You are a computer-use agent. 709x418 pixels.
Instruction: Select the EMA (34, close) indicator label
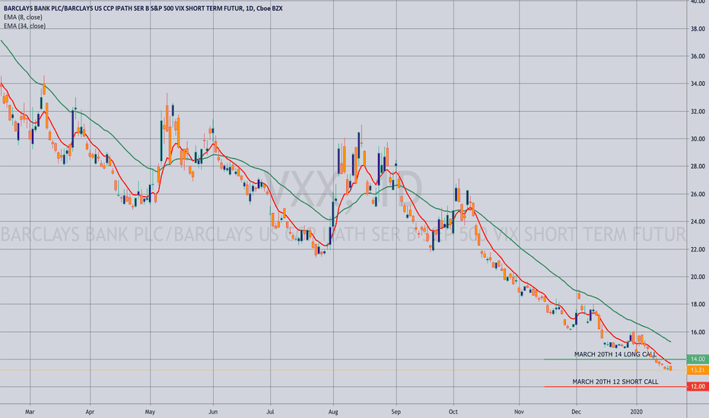24,26
